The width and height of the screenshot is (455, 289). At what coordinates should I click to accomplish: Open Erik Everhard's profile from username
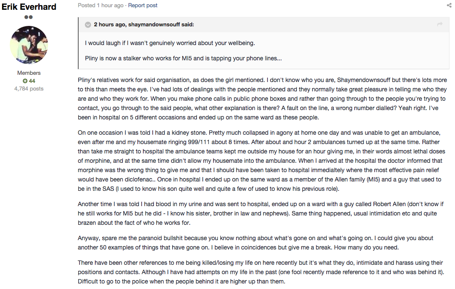pos(29,6)
